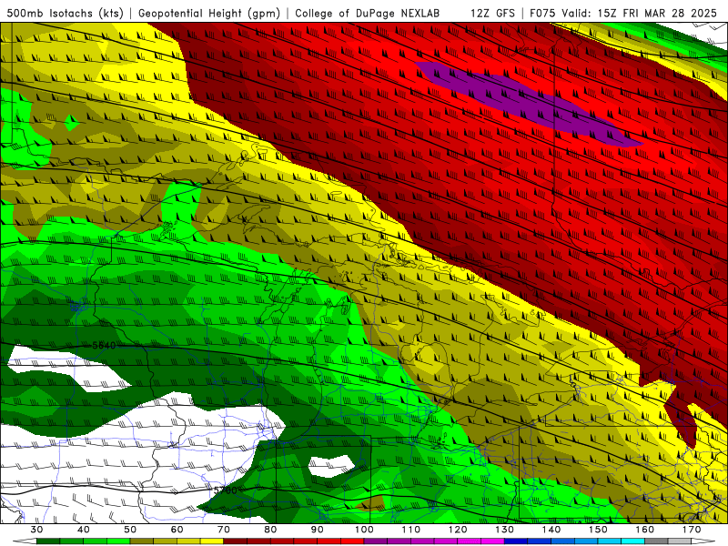Click the 130 value on the color scale
Viewport: 728px width, 546px height.
pyautogui.click(x=505, y=530)
